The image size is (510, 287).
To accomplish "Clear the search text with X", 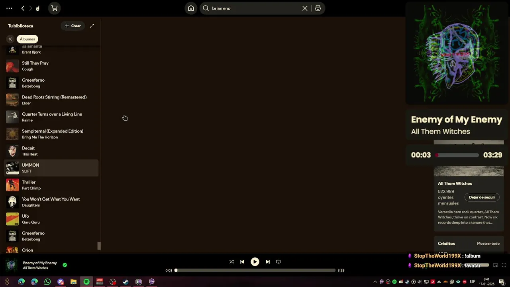I will (305, 8).
